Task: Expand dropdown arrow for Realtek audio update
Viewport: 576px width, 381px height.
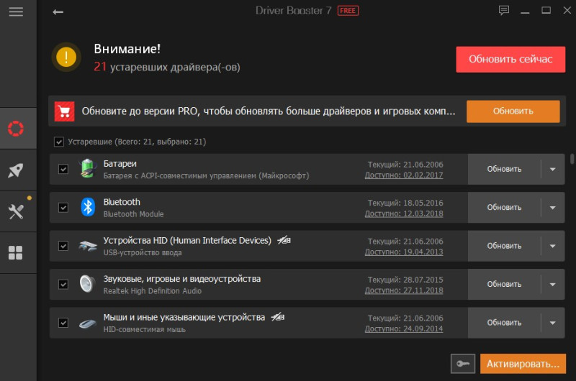Action: (552, 284)
